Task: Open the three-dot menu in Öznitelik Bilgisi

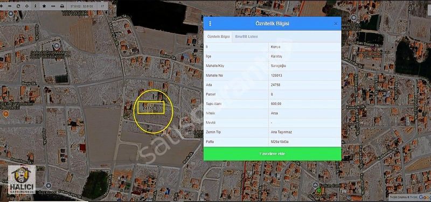Action: coord(210,24)
